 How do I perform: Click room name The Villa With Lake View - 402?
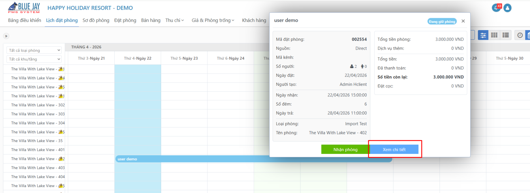pos(338,133)
